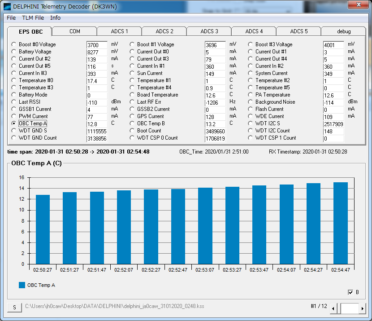The width and height of the screenshot is (372, 321).
Task: Select Current Out #5 radio button
Action: (x=14, y=66)
